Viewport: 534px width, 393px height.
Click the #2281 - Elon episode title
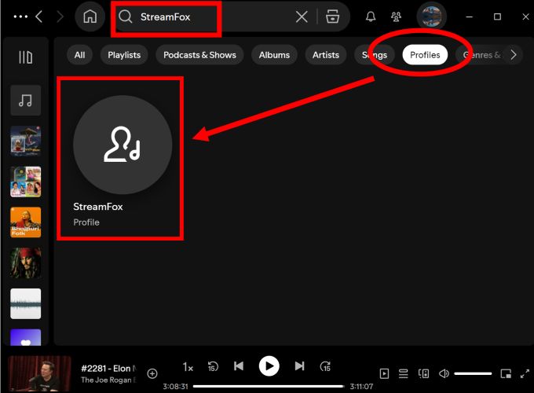pyautogui.click(x=108, y=369)
